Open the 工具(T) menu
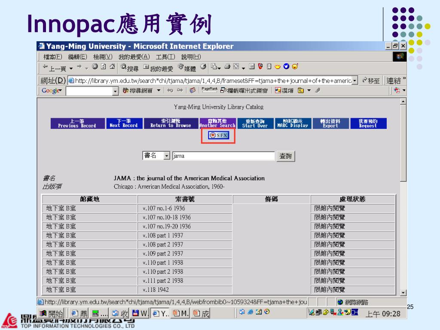This screenshot has width=440, height=330. tap(165, 57)
